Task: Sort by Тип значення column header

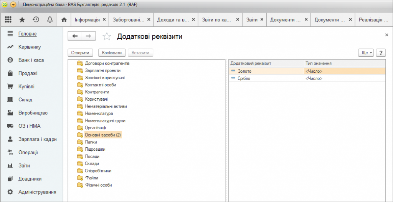Action: click(344, 64)
